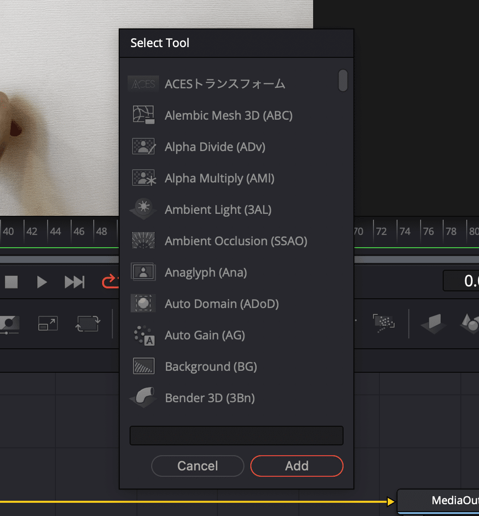Select Background (BG) entry
The image size is (479, 516).
211,366
